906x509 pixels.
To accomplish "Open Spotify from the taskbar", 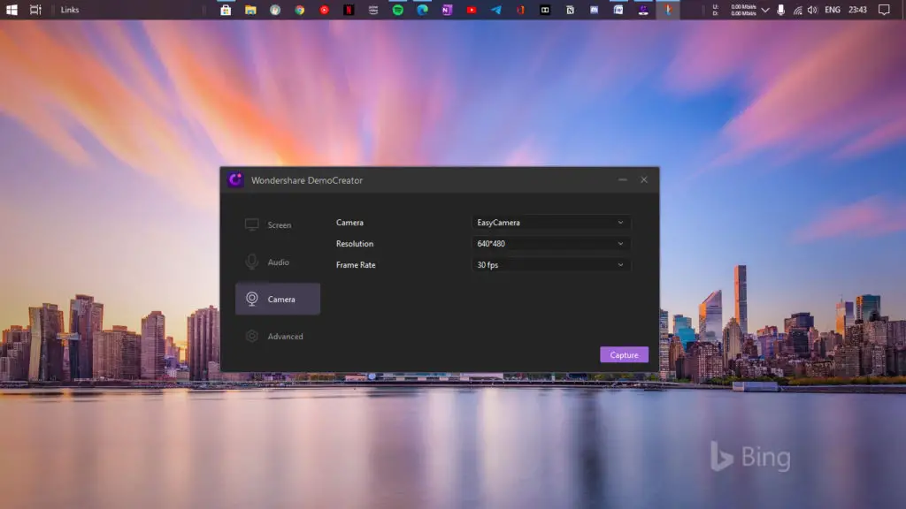I will pyautogui.click(x=397, y=10).
